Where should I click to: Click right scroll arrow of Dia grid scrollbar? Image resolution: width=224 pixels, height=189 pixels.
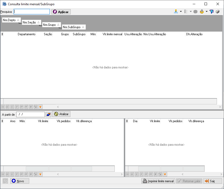click(221, 174)
